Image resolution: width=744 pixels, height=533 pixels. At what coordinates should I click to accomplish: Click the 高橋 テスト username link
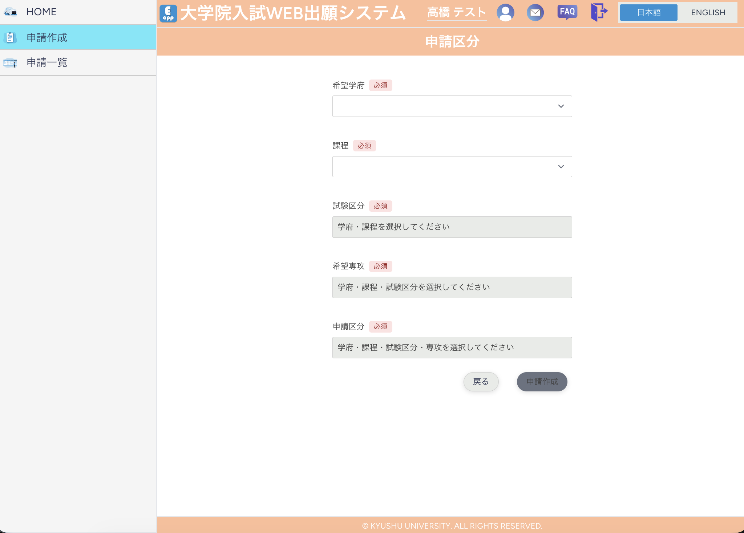coord(456,12)
